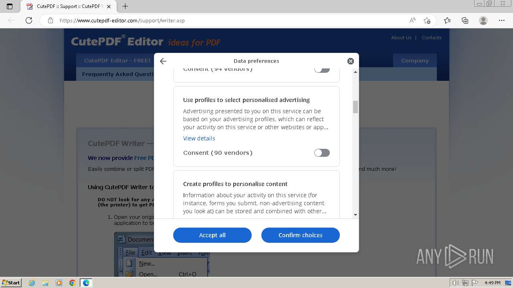Click the 'Create profiles to personalise content' heading

coord(235,184)
